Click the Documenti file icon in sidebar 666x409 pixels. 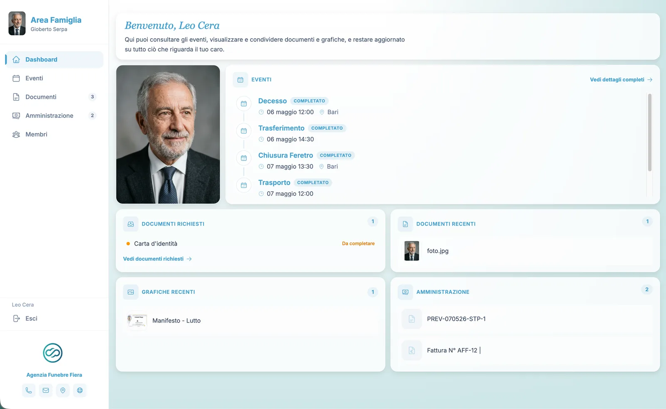[x=16, y=97]
